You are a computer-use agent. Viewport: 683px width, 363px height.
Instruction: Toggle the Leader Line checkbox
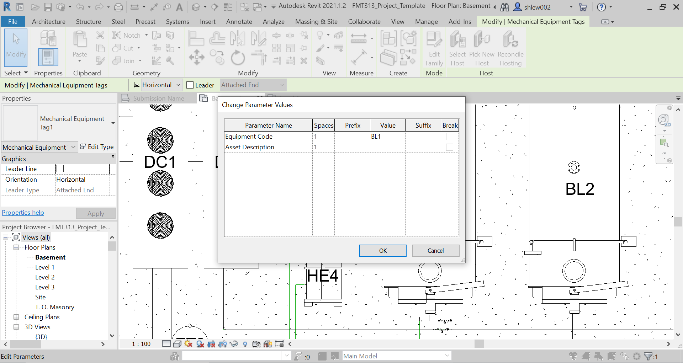(60, 169)
